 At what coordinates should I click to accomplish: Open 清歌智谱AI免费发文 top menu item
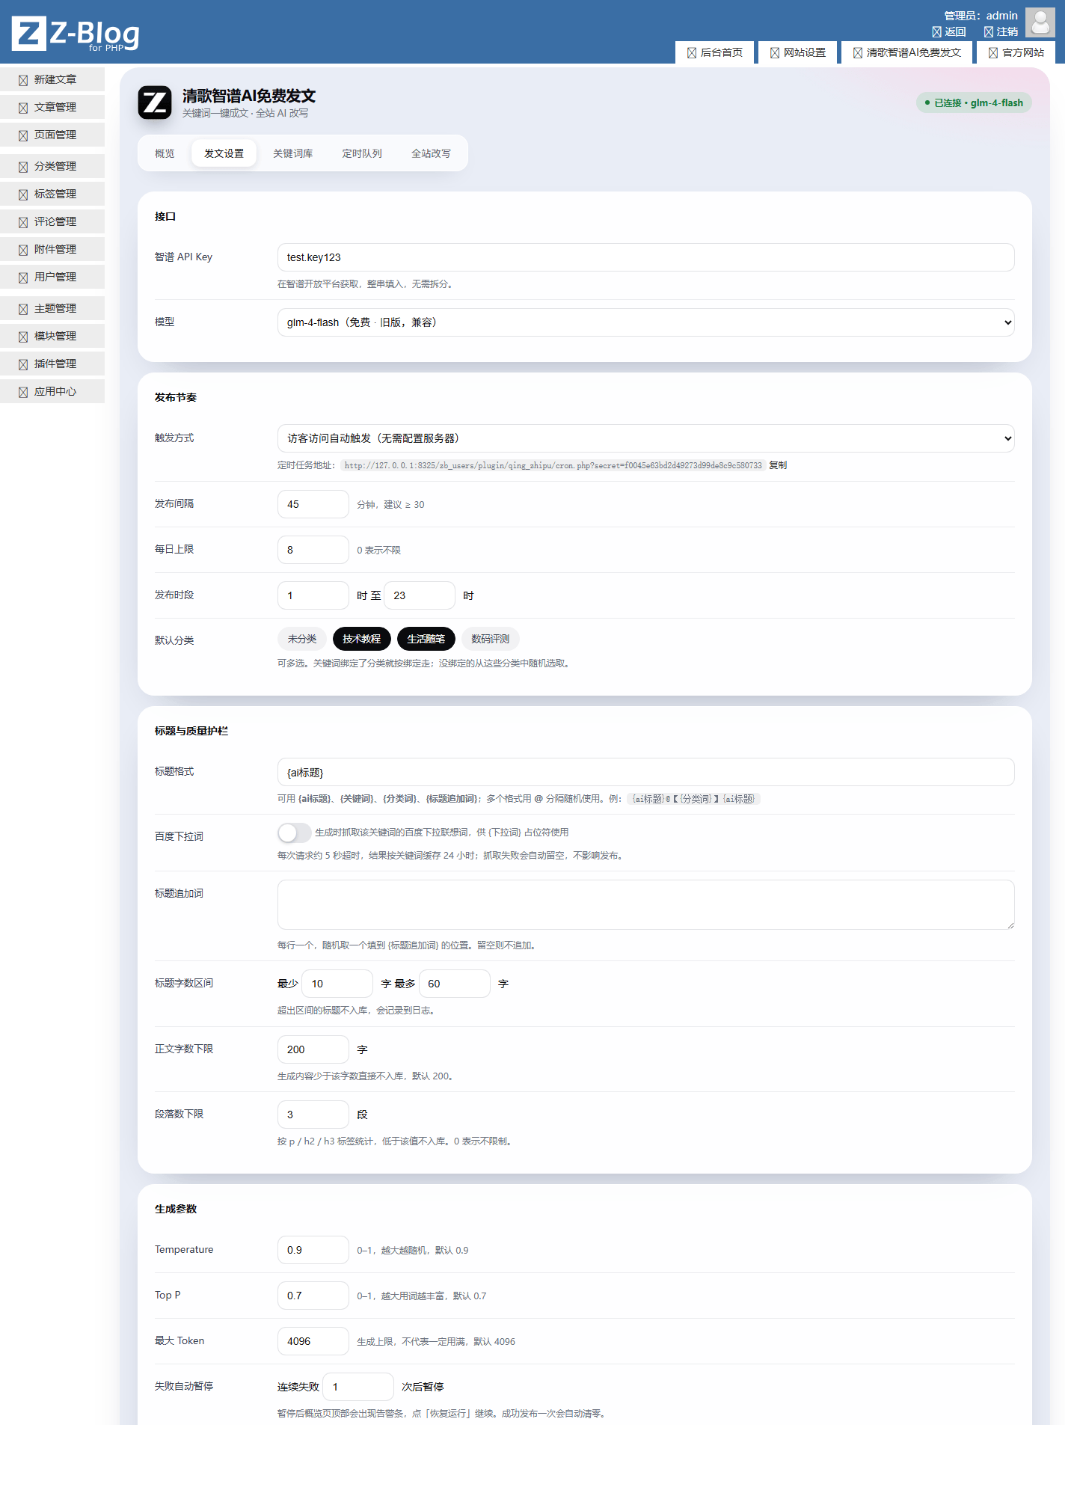[906, 52]
